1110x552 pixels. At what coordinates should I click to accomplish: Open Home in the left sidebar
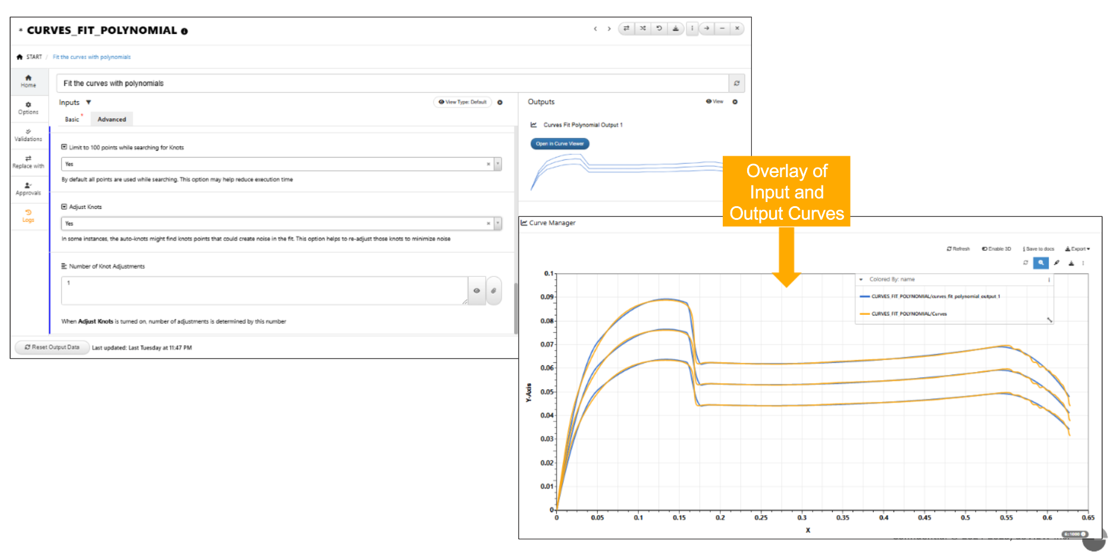[29, 81]
